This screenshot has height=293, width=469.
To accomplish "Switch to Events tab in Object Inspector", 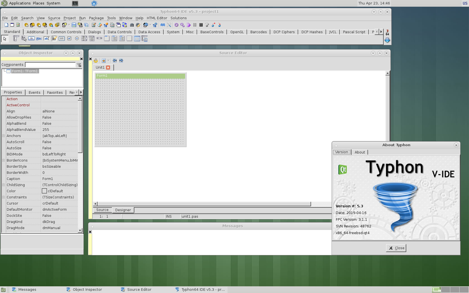I will coord(34,93).
